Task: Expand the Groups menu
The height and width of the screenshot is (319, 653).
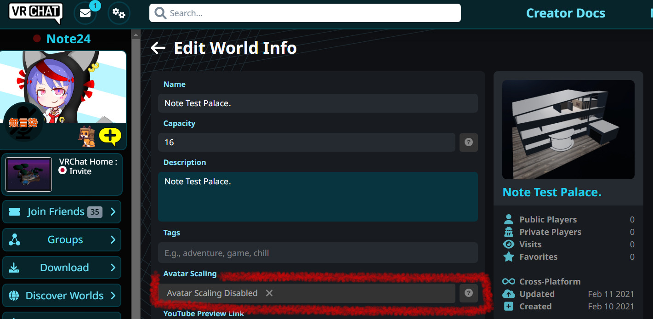Action: (62, 240)
